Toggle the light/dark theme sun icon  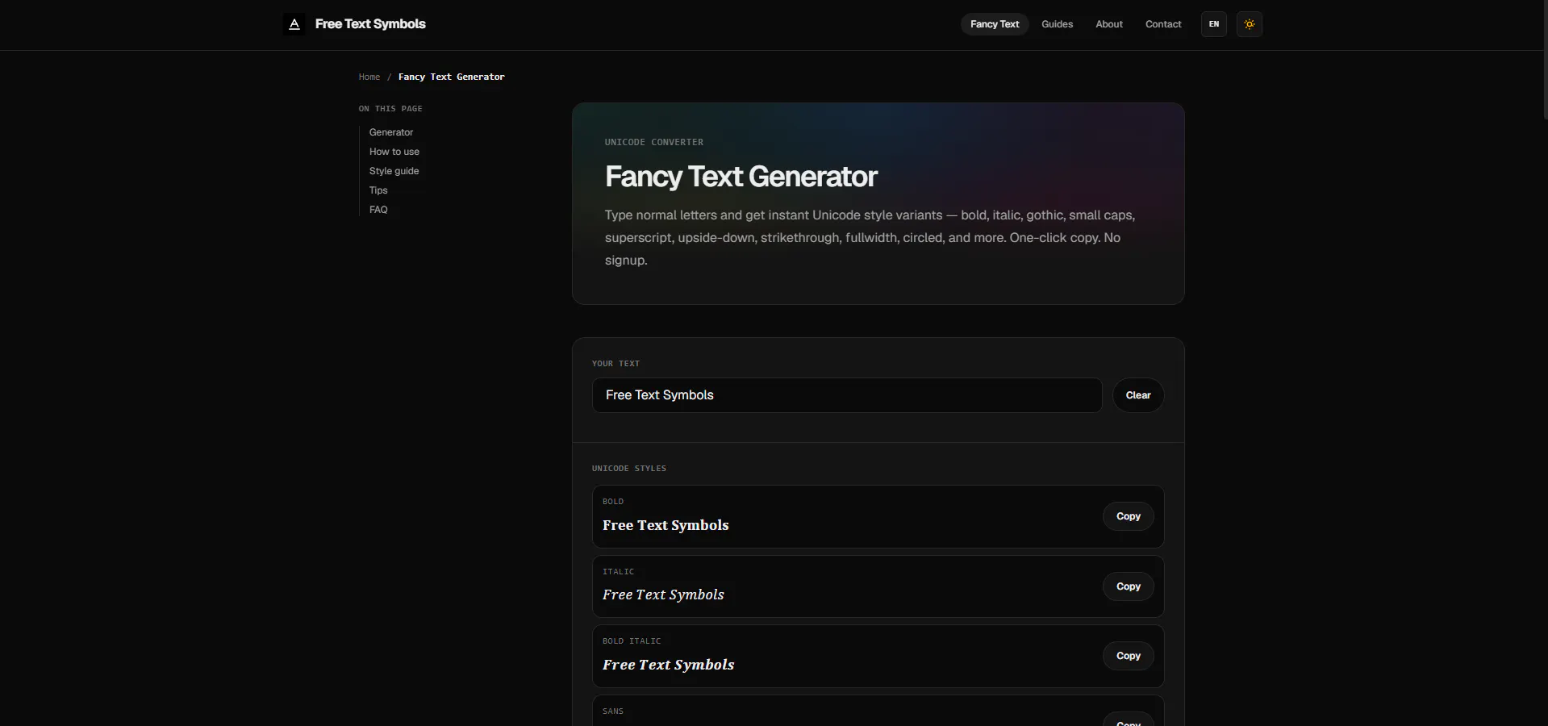1249,24
